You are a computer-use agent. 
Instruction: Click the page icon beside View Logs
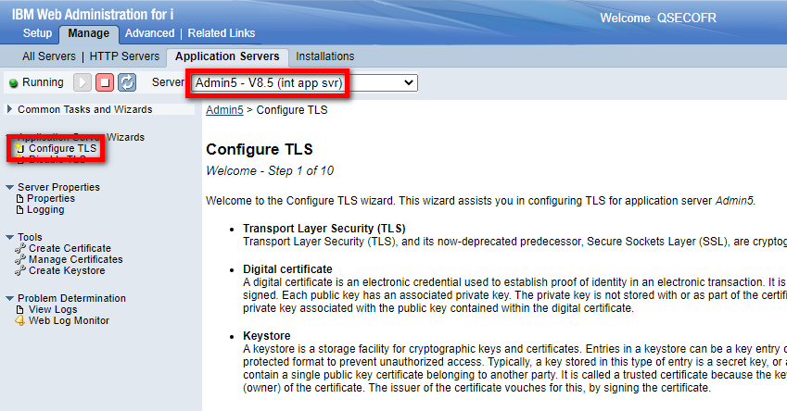[20, 309]
